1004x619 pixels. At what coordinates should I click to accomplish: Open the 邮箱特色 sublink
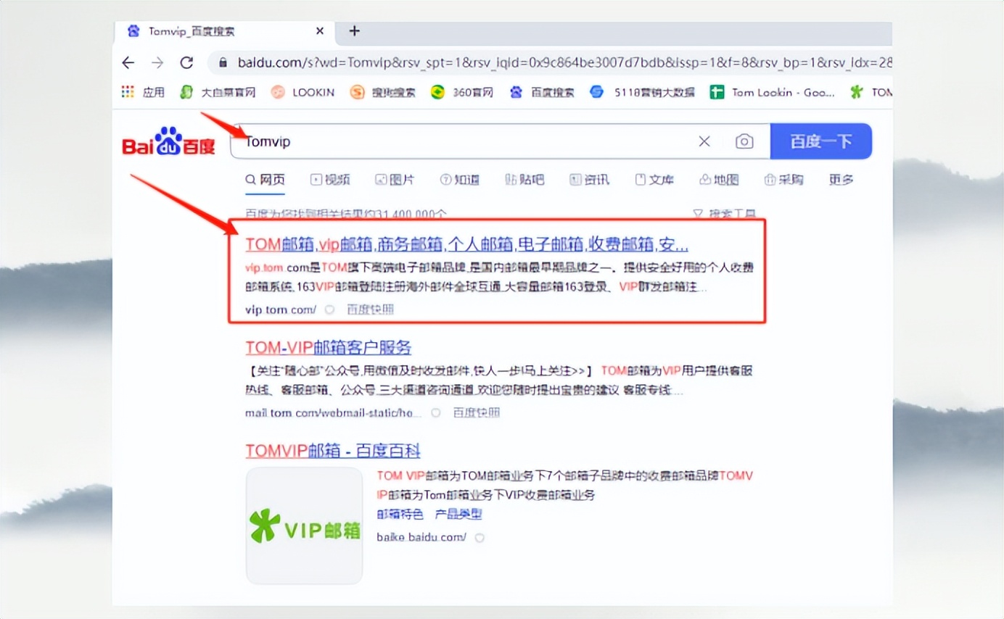click(400, 515)
